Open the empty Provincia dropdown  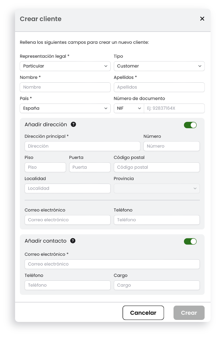(157, 188)
